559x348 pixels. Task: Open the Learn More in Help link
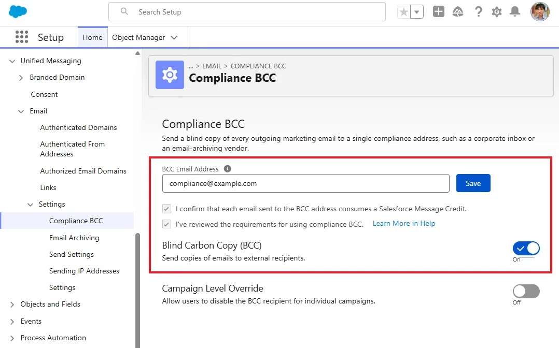pyautogui.click(x=404, y=223)
